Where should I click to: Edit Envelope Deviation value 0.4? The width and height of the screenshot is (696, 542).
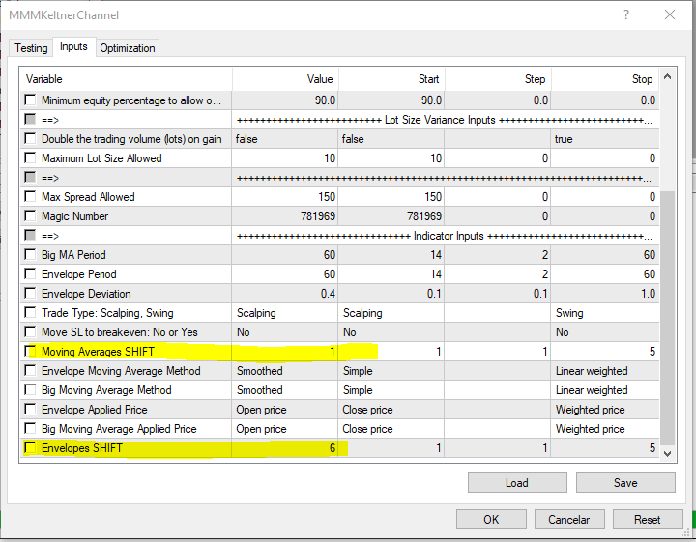click(x=284, y=294)
